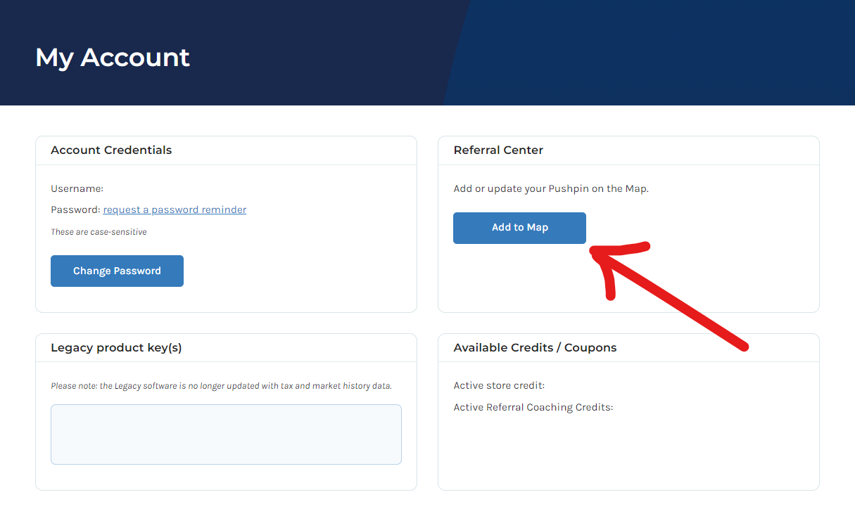Click the Password: label text

click(x=75, y=210)
